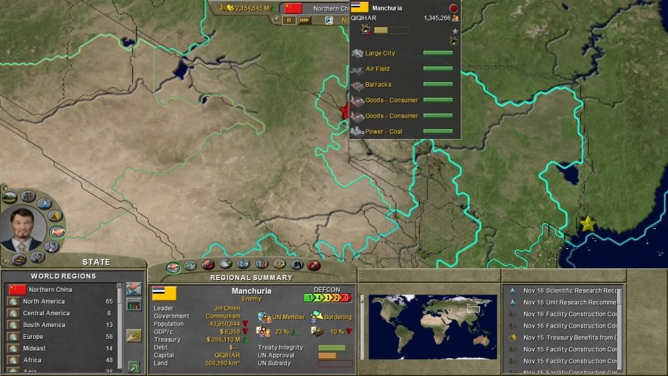This screenshot has width=668, height=376.
Task: Open the fifth tab icon above Regional Summary
Action: click(244, 264)
